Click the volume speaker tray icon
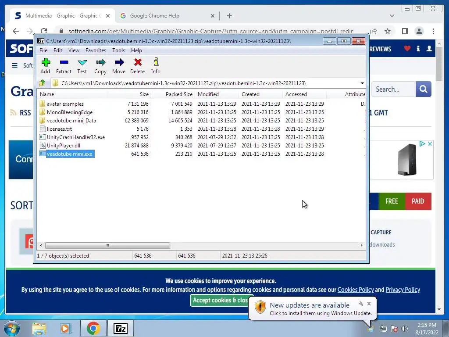This screenshot has width=449, height=337. [404, 329]
